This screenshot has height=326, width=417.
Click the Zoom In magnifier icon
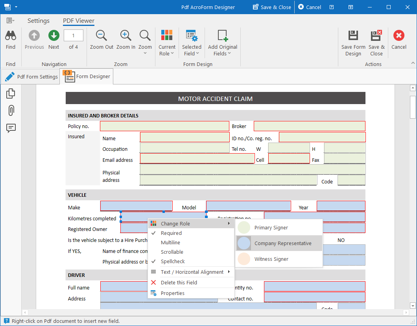pos(125,36)
